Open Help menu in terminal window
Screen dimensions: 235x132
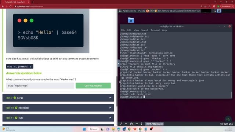click(x=164, y=30)
